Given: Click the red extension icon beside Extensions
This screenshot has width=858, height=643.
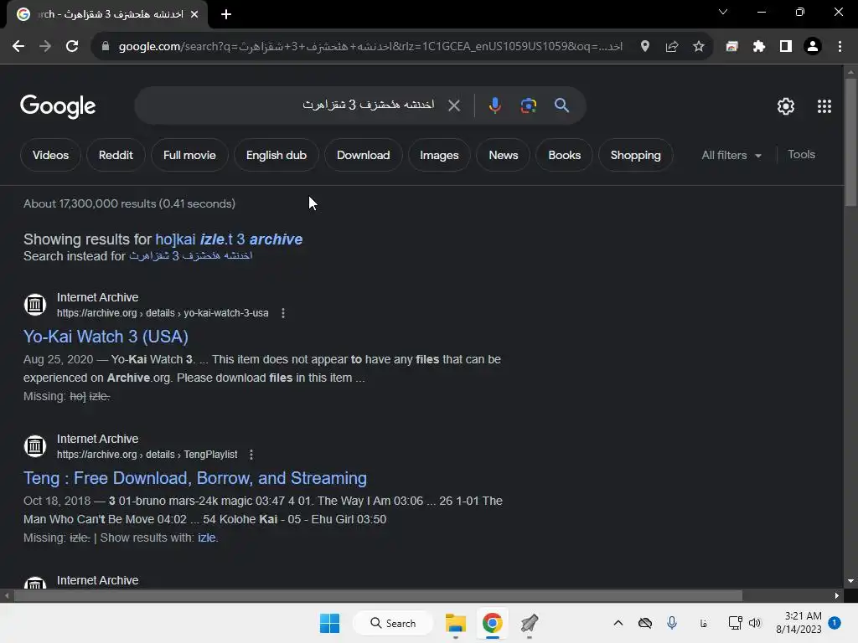Looking at the screenshot, I should click(x=731, y=47).
